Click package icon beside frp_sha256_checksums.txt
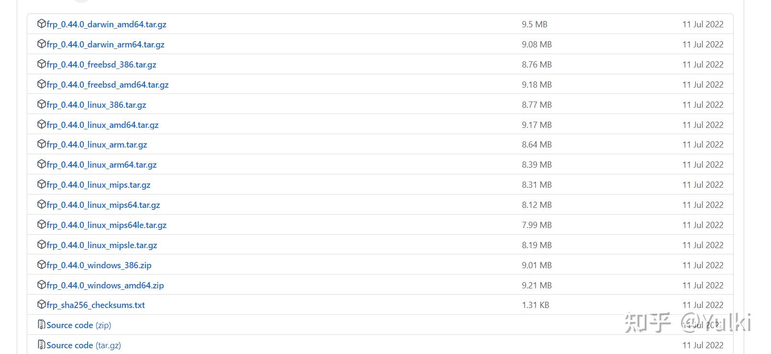 pyautogui.click(x=42, y=304)
